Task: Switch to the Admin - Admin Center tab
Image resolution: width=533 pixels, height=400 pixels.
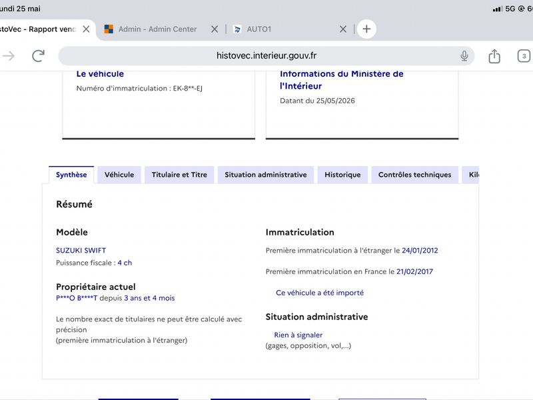Action: [x=157, y=29]
